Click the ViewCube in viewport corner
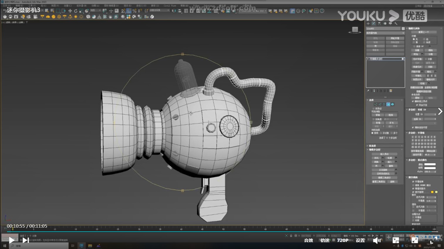Viewport: 444px width, 249px height. (355, 30)
